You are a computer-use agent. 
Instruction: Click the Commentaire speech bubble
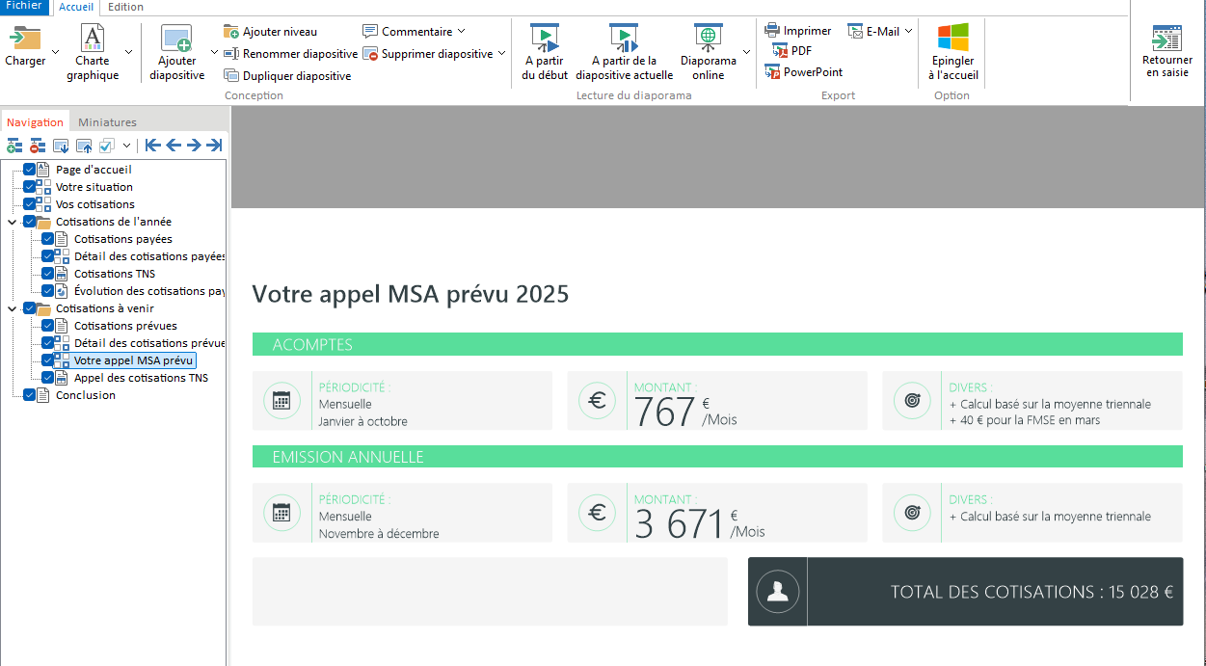pyautogui.click(x=370, y=32)
